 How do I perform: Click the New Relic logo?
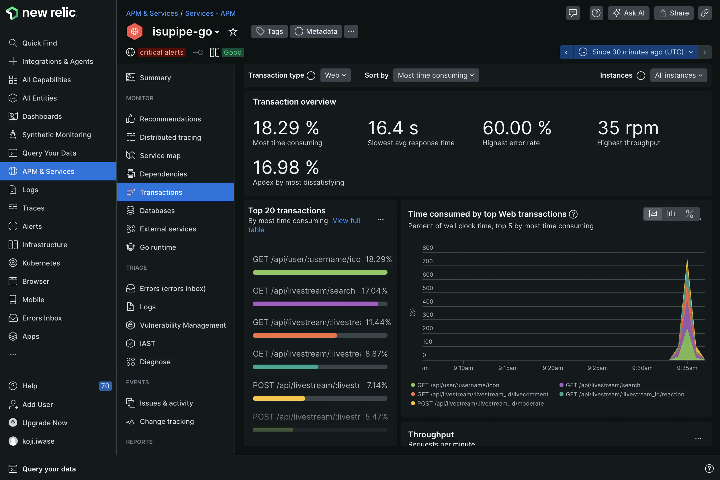(41, 13)
